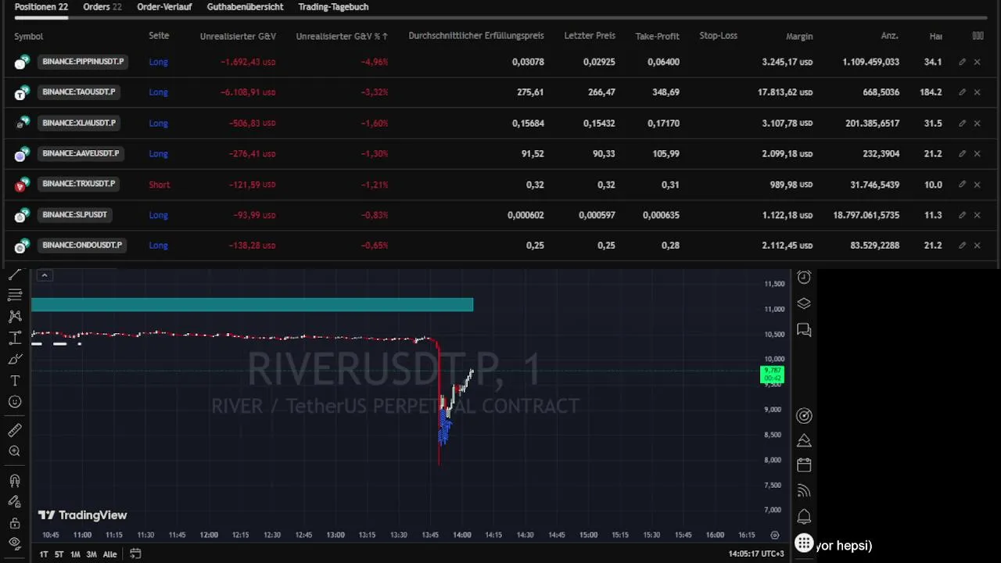Sort by Margin column header
Image resolution: width=1001 pixels, height=563 pixels.
coord(799,36)
